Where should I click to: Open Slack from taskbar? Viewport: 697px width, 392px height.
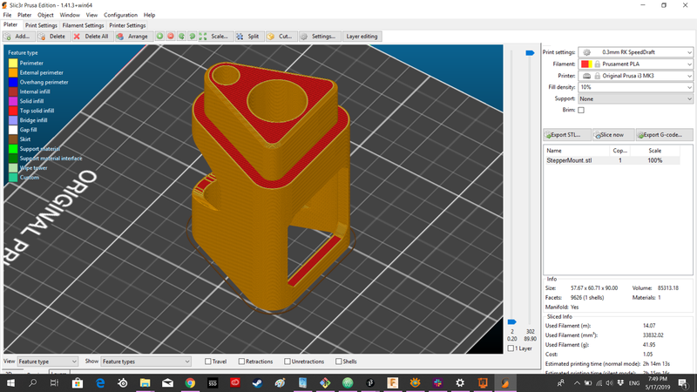point(437,382)
